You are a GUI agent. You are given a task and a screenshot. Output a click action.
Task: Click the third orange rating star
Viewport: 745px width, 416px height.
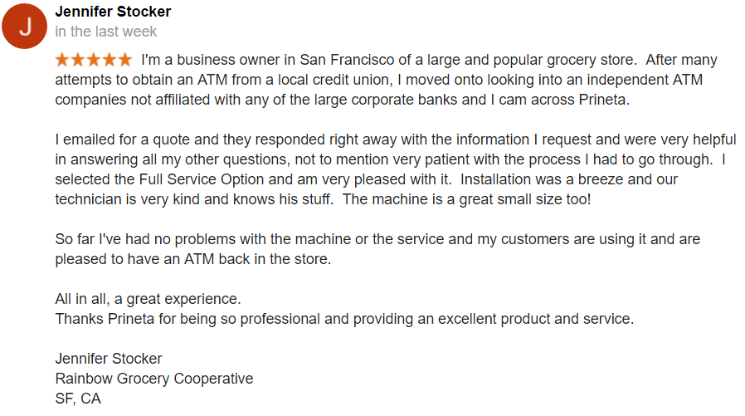[94, 60]
